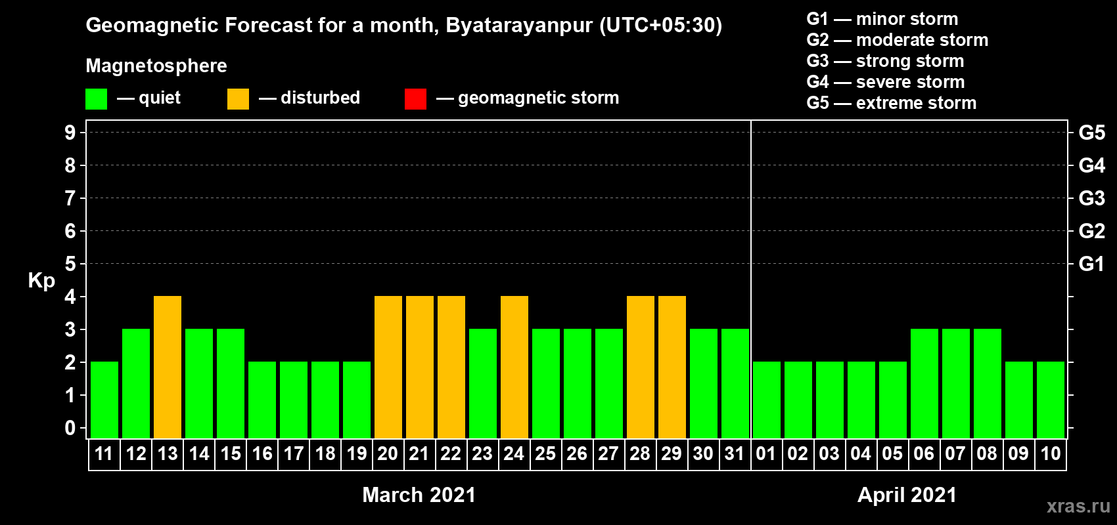Viewport: 1117px width, 525px height.
Task: Click the G1 label on right axis
Action: click(1092, 264)
